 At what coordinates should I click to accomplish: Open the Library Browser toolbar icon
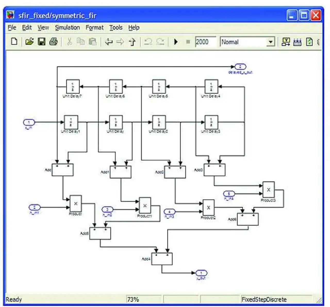pyautogui.click(x=286, y=42)
